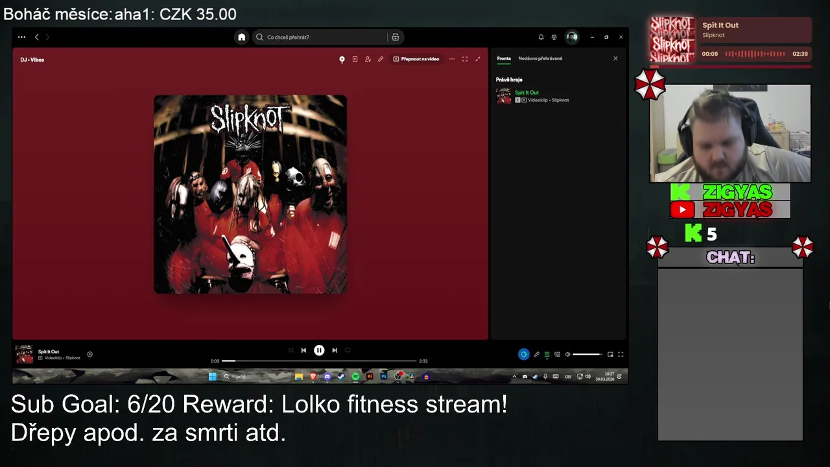Viewport: 830px width, 467px height.
Task: Toggle repeat
Action: pyautogui.click(x=348, y=350)
